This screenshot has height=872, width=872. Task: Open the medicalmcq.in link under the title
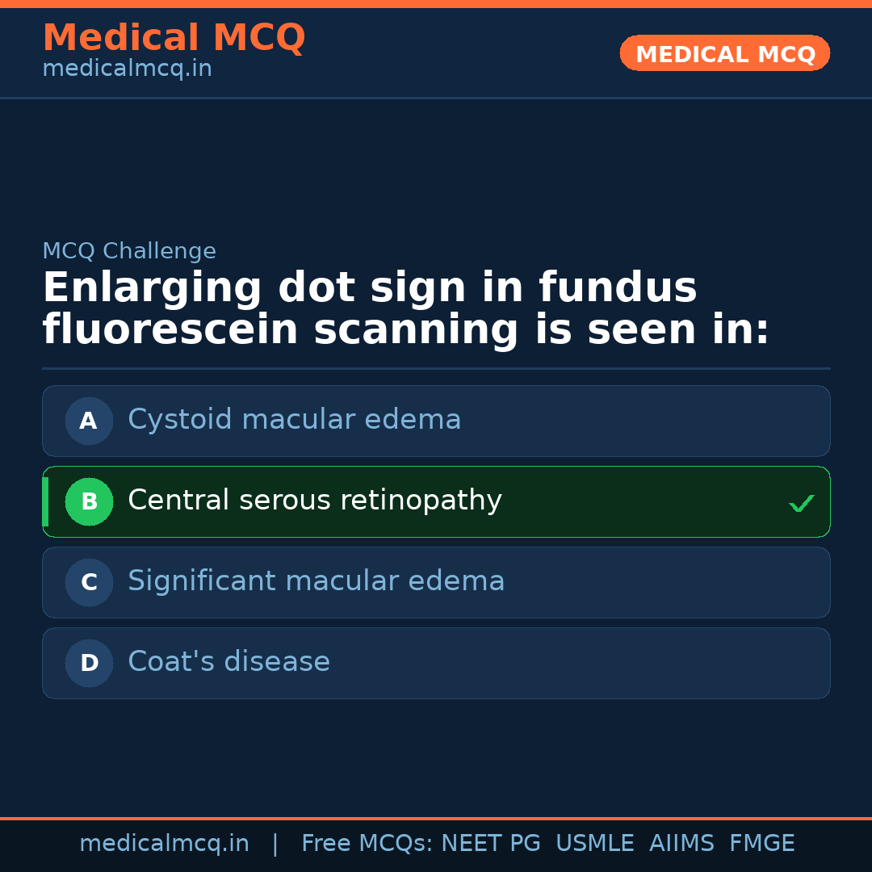(x=127, y=69)
